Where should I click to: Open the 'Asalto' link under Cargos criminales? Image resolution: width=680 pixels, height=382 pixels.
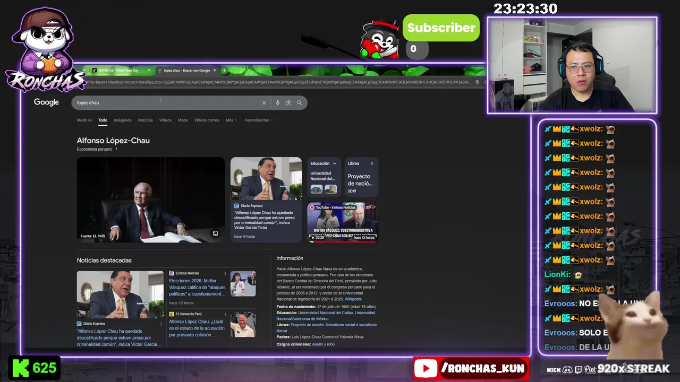(x=317, y=344)
